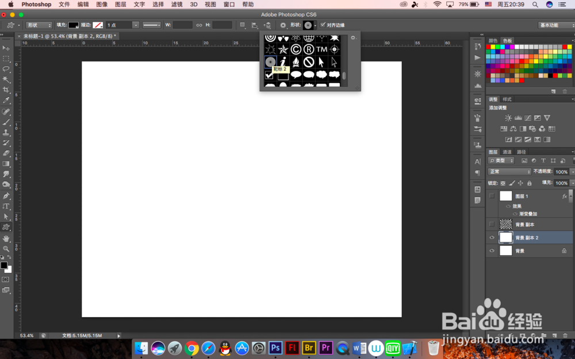Select the Lasso tool
This screenshot has height=359, width=575.
coord(6,69)
